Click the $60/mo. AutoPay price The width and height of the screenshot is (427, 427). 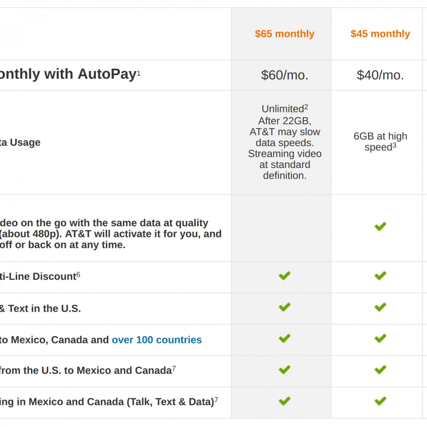pos(285,75)
